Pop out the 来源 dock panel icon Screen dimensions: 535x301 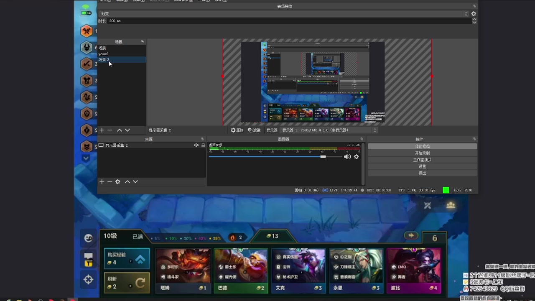click(203, 139)
